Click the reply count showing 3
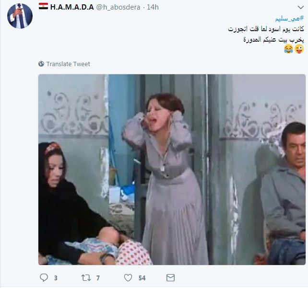Screen dimensions: 308x288 tap(56, 278)
